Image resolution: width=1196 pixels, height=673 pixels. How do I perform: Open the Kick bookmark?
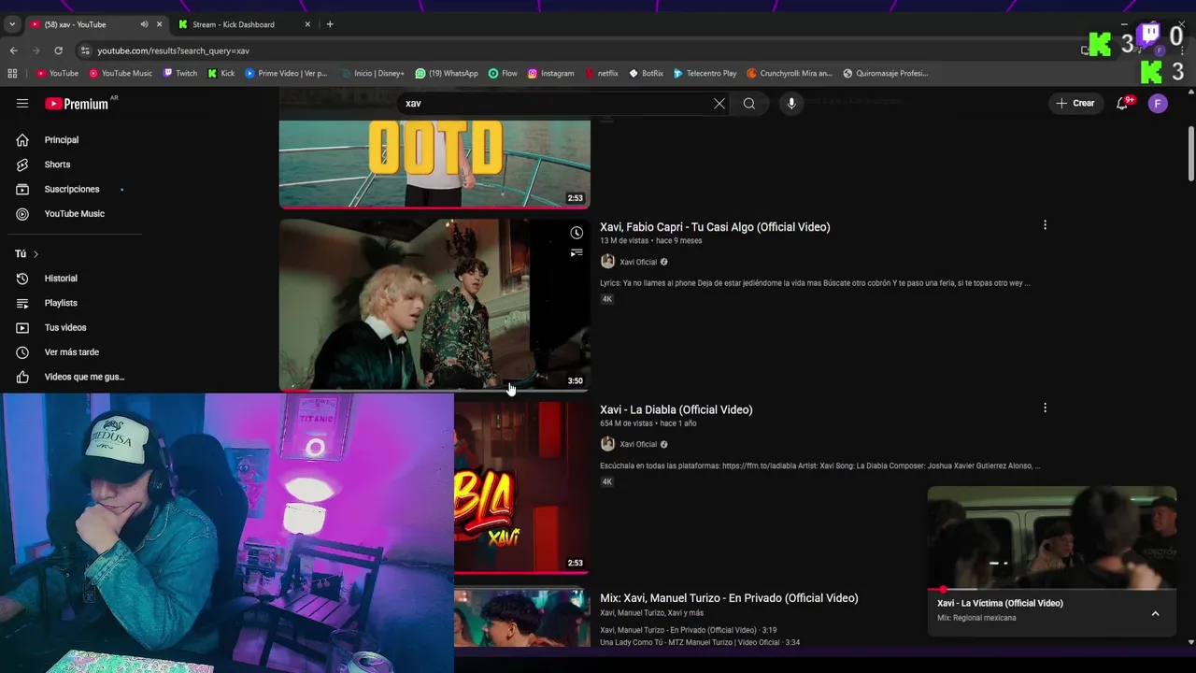click(x=221, y=73)
